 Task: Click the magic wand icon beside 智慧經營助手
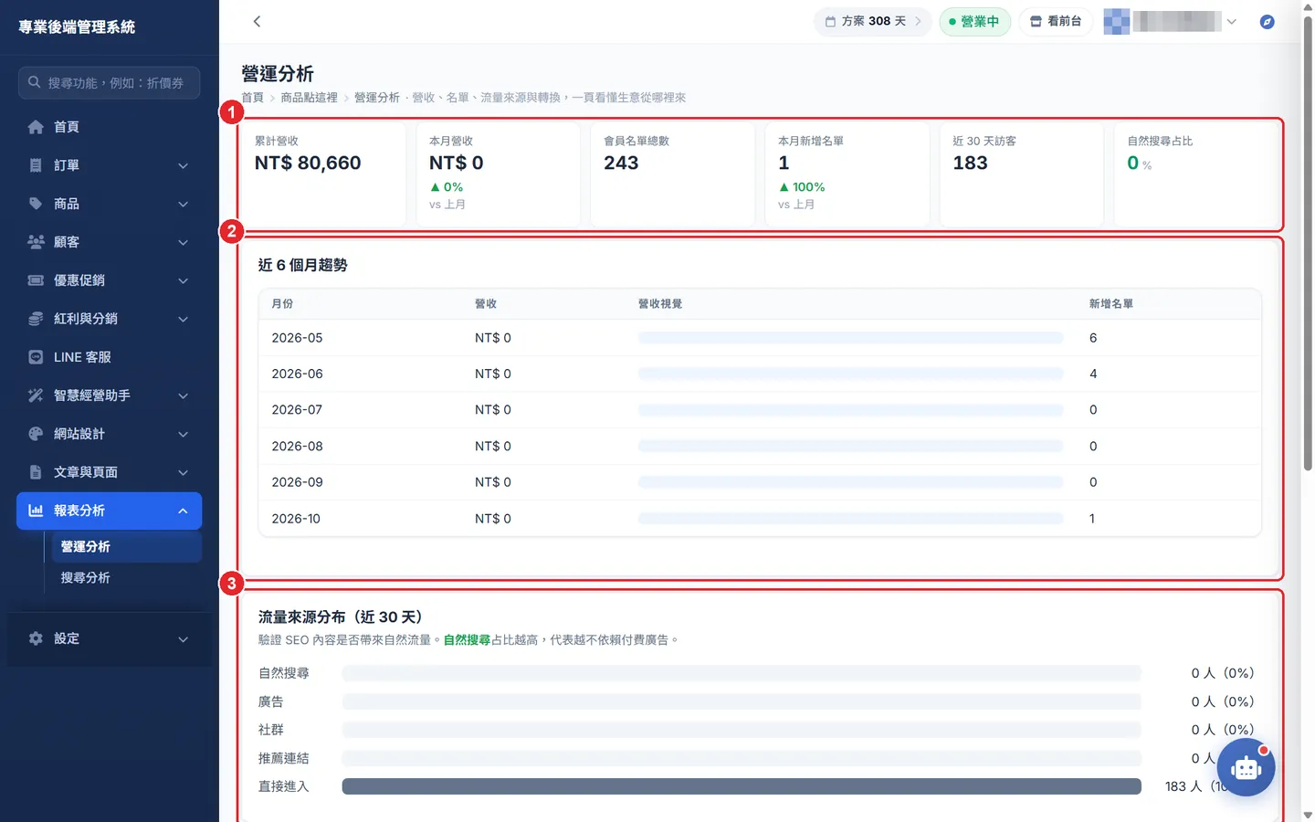[x=36, y=395]
